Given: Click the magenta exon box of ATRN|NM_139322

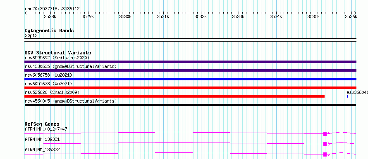Looking at the screenshot, I should point(325,154).
